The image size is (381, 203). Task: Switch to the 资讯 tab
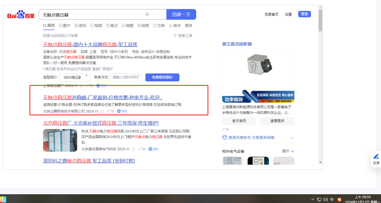80,26
